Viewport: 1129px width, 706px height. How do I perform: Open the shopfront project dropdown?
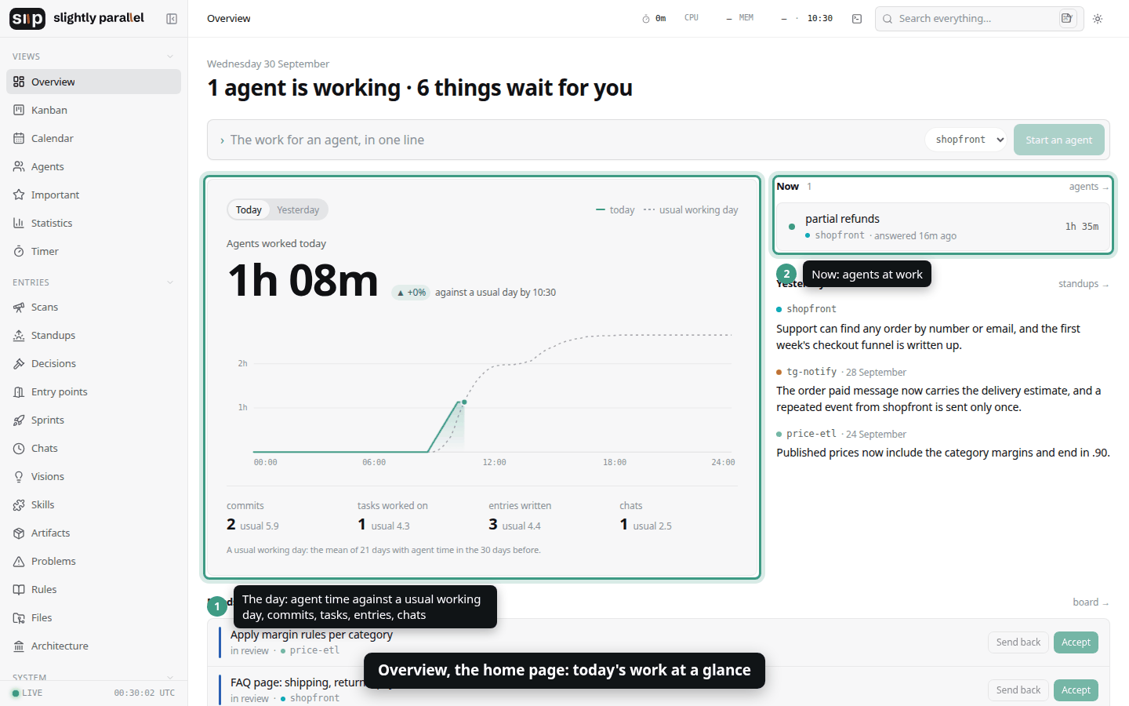tap(966, 140)
